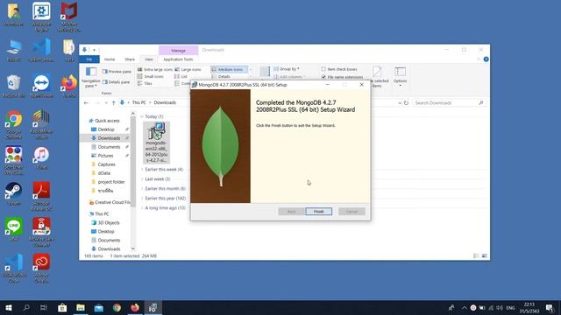The height and width of the screenshot is (315, 561).
Task: Open Microsoft Store from the taskbar
Action: (62, 307)
